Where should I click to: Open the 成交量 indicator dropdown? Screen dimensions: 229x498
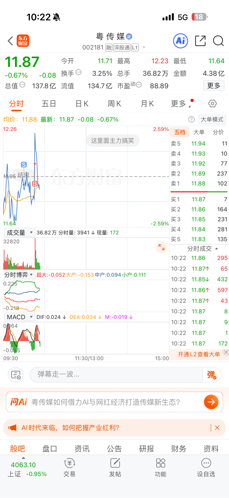click(x=20, y=232)
